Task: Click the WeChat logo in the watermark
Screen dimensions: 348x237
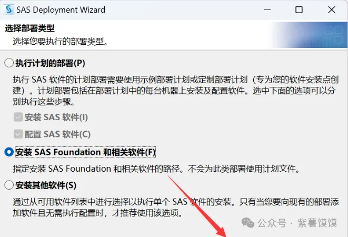Action: tap(247, 223)
